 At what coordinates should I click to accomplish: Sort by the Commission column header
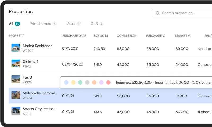[127, 36]
